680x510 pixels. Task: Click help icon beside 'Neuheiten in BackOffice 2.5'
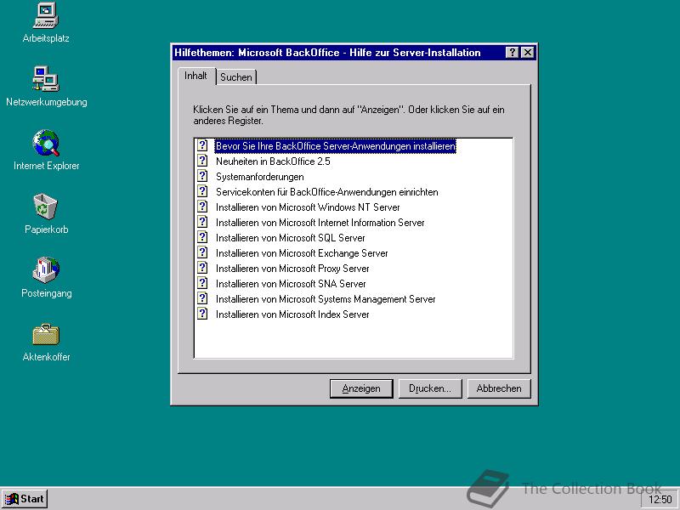[202, 161]
